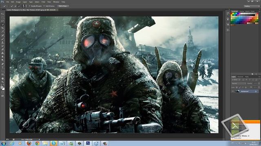Select the Blur tool
The width and height of the screenshot is (261, 146).
click(x=2, y=57)
